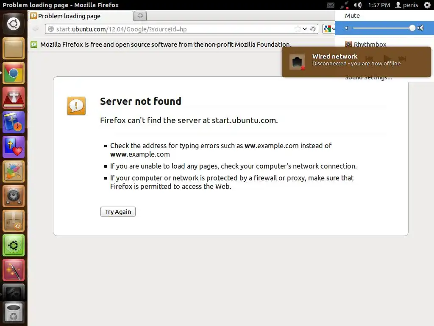Select the Problem loading page tab
The image size is (434, 326).
pos(81,16)
